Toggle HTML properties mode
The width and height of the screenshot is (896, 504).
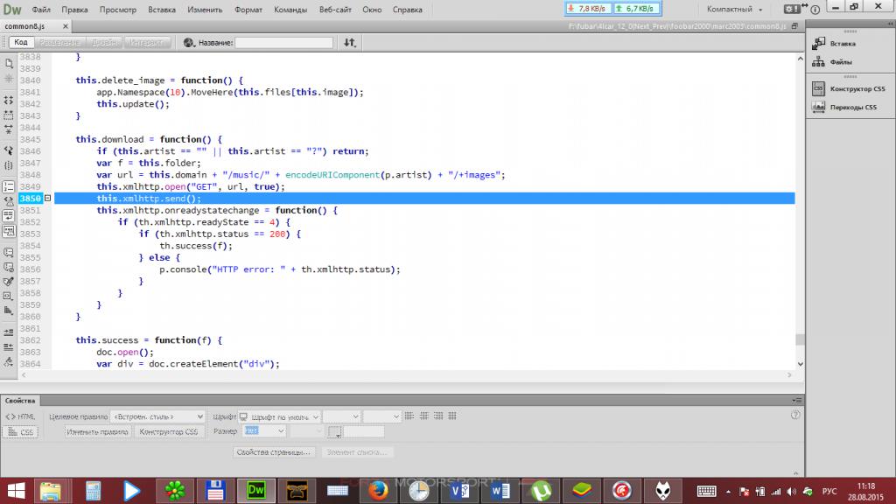[21, 417]
